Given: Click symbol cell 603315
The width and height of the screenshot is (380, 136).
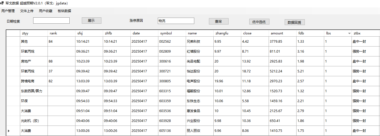Looking at the screenshot, I should (x=172, y=91).
